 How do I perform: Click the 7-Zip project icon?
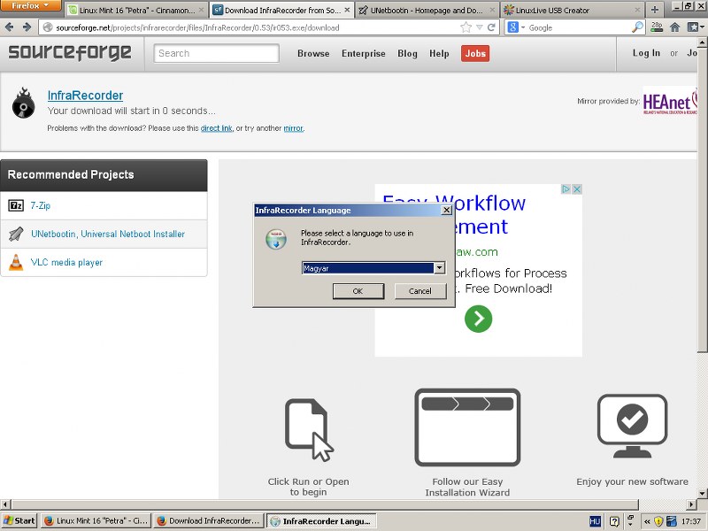(16, 206)
